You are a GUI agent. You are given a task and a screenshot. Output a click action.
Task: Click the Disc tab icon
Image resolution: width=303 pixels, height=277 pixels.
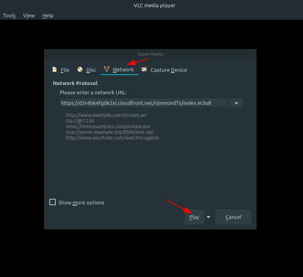(80, 69)
